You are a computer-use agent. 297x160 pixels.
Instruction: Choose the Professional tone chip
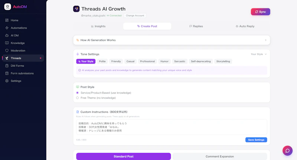pos(147,61)
